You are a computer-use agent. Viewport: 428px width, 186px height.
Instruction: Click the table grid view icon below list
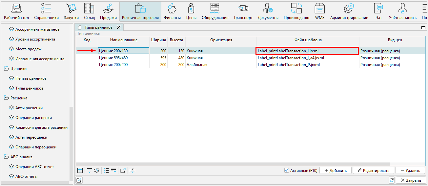(x=80, y=170)
